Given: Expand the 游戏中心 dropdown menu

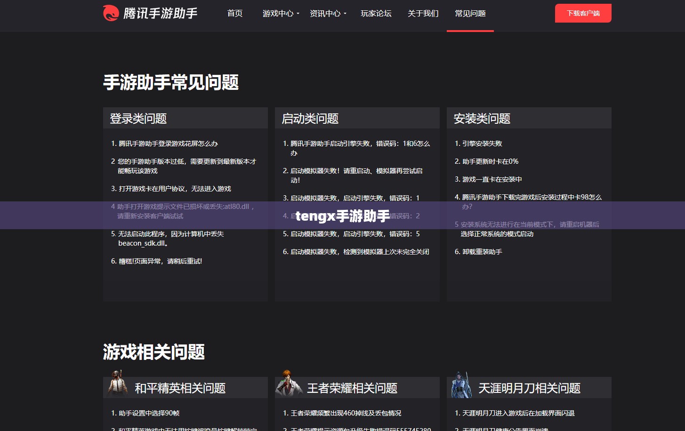Looking at the screenshot, I should pyautogui.click(x=281, y=13).
